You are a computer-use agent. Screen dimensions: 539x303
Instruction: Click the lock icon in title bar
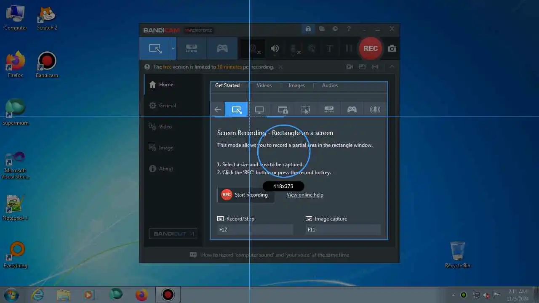[x=308, y=29]
